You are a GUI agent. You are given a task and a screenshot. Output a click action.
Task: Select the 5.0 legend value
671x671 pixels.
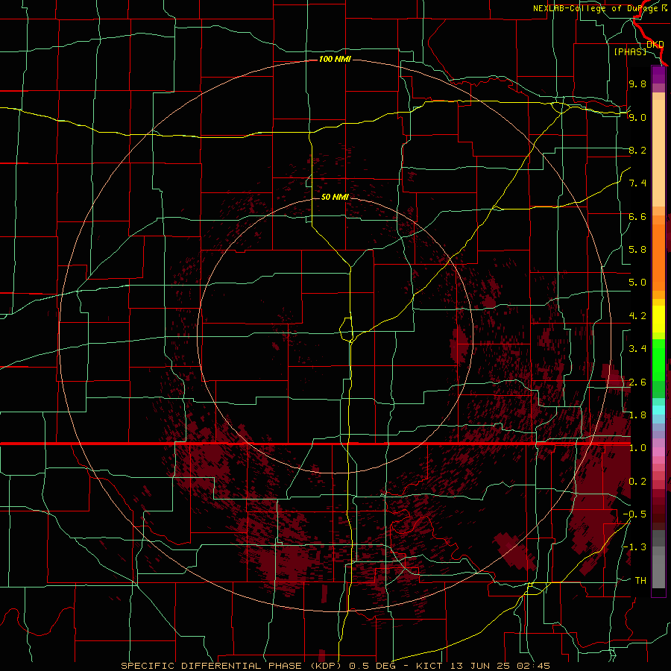[x=637, y=283]
